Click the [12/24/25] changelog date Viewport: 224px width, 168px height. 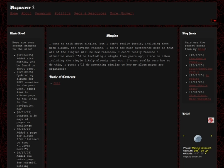[x=25, y=55]
